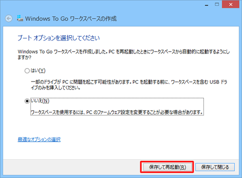Click the 保存して再起動(R) button
This screenshot has height=178, width=242.
click(x=167, y=167)
